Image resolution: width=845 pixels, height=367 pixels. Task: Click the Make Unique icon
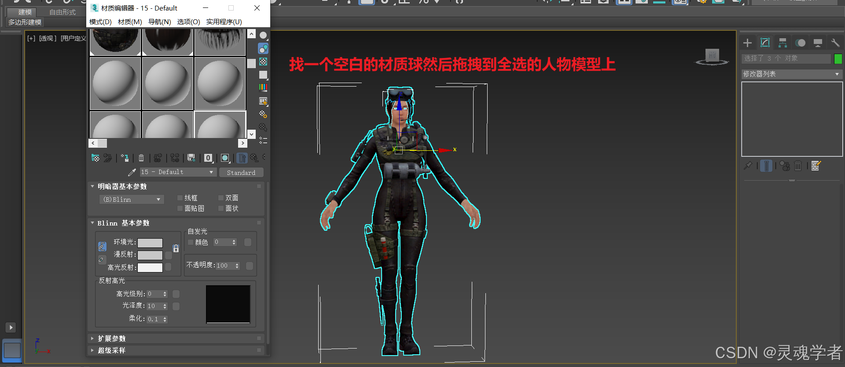pos(175,158)
